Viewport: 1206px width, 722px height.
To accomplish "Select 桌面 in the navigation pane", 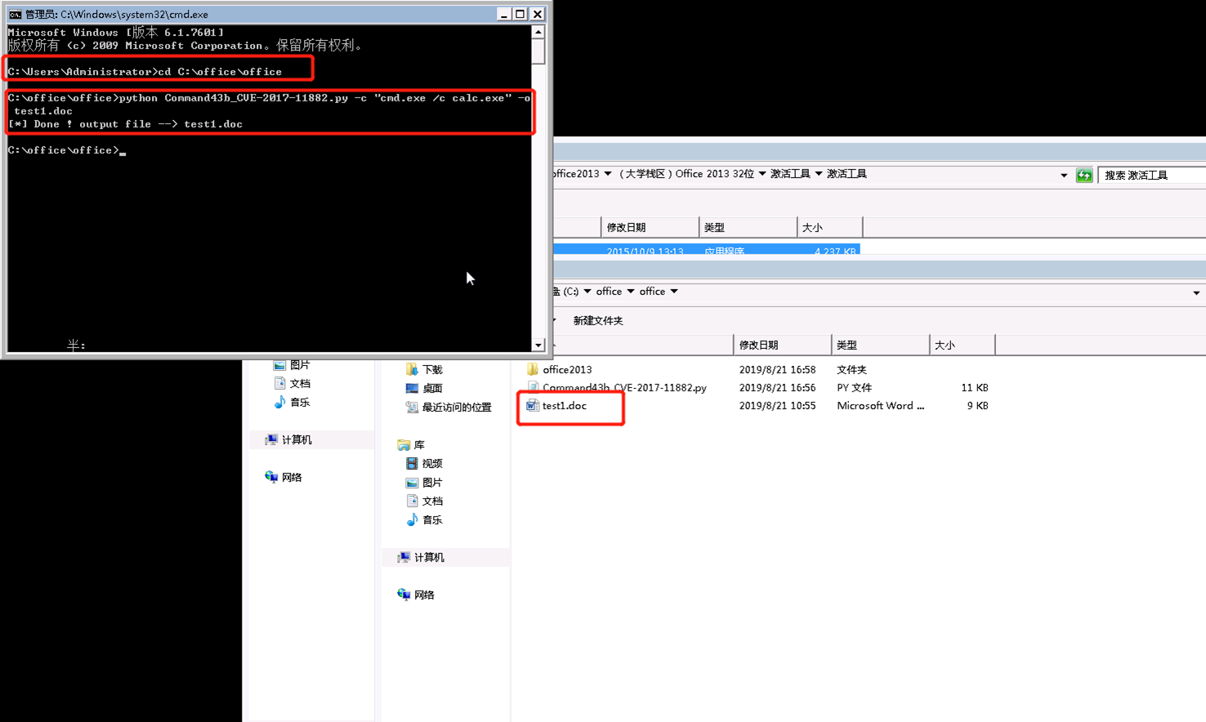I will (431, 389).
